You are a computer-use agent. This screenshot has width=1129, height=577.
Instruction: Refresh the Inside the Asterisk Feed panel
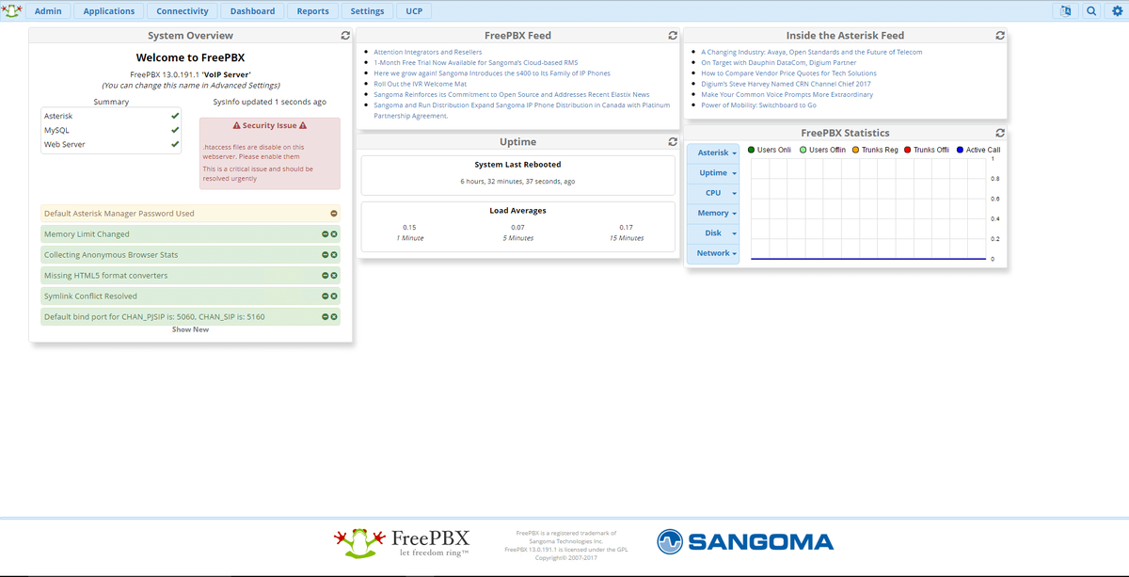coord(1000,36)
